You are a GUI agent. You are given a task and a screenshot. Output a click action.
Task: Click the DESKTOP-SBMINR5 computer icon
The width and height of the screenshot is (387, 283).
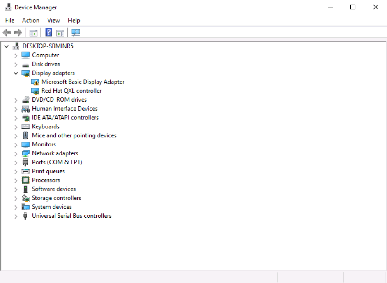tap(16, 46)
